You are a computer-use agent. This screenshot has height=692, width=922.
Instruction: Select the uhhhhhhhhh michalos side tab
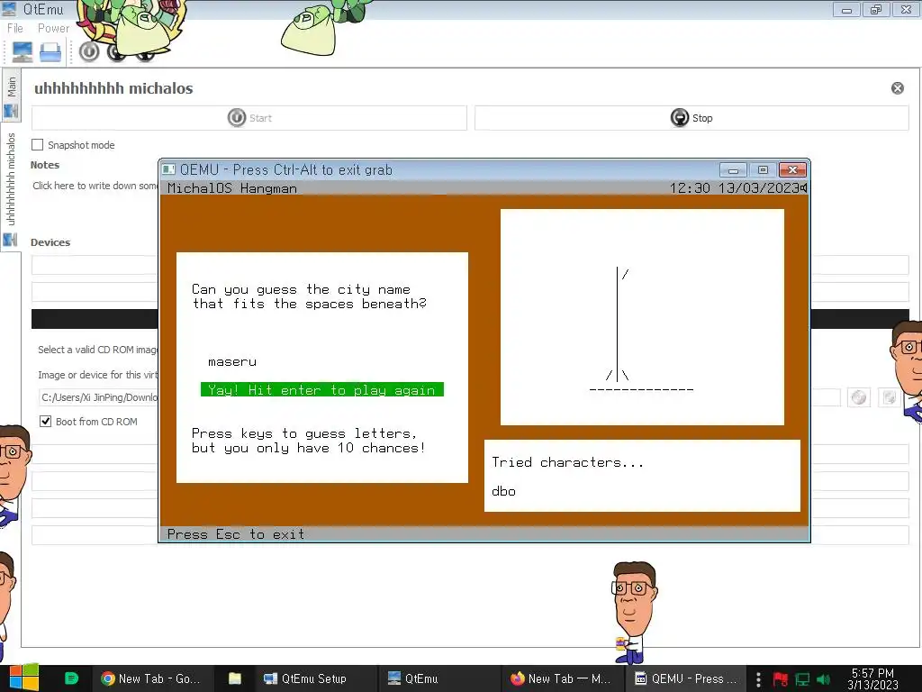[11, 187]
